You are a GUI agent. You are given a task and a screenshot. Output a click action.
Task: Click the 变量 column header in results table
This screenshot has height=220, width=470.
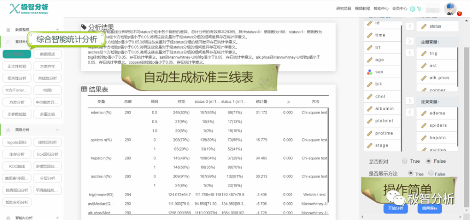(x=101, y=102)
